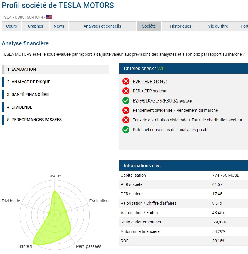Click the Evaluation axis label on radar chart
This screenshot has width=248, height=254.
pyautogui.click(x=99, y=201)
